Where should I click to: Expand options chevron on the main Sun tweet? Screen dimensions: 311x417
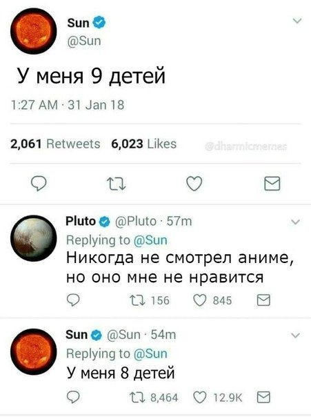[297, 21]
